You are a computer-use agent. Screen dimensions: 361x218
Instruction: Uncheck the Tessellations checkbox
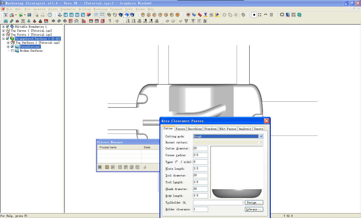(12, 47)
